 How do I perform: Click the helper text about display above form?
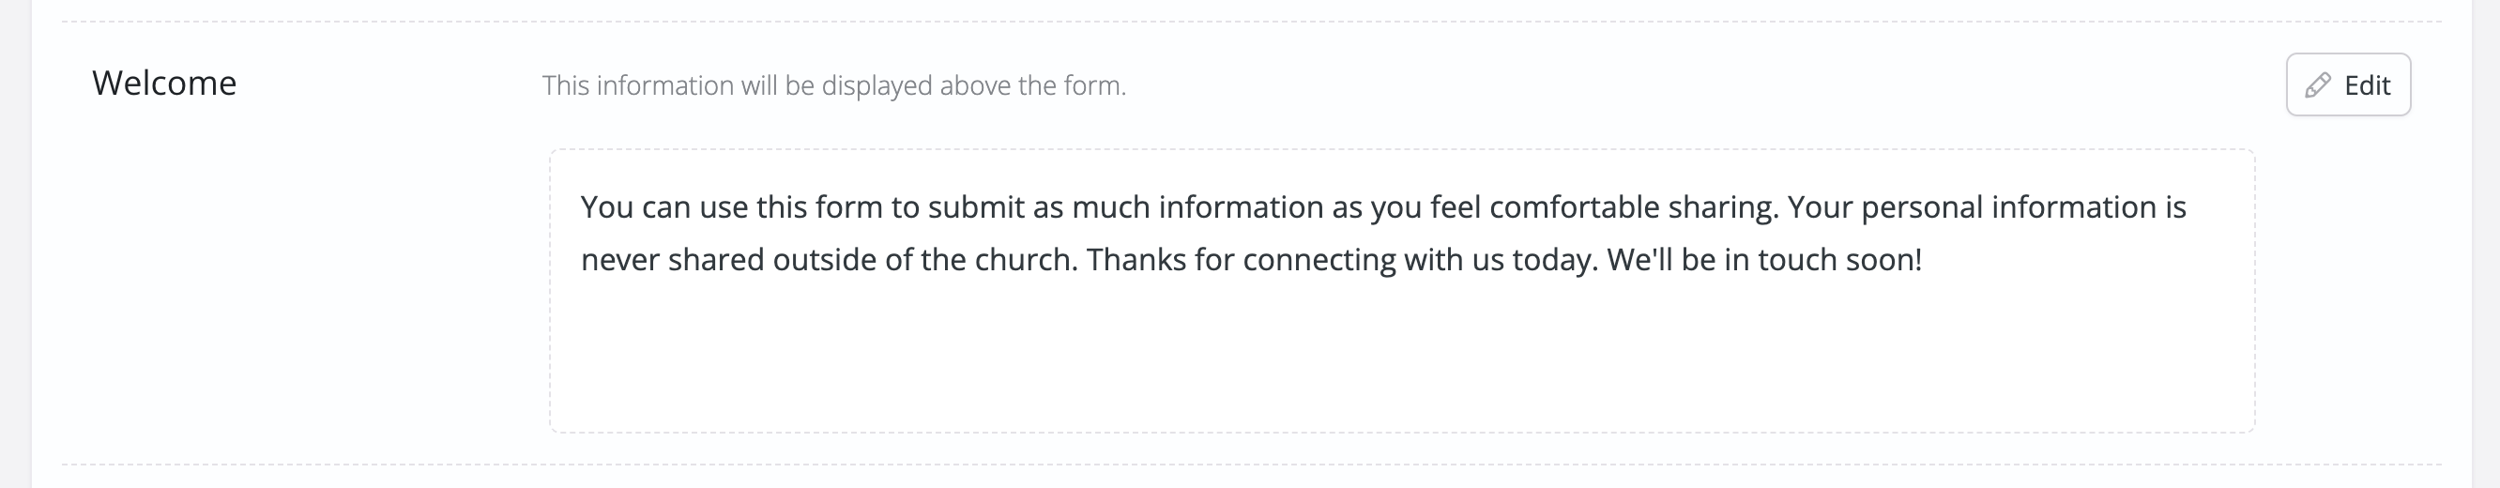coord(833,85)
